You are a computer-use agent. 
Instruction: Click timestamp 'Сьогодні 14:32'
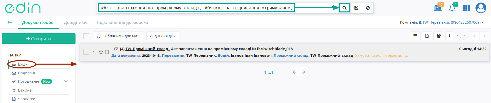[473, 49]
